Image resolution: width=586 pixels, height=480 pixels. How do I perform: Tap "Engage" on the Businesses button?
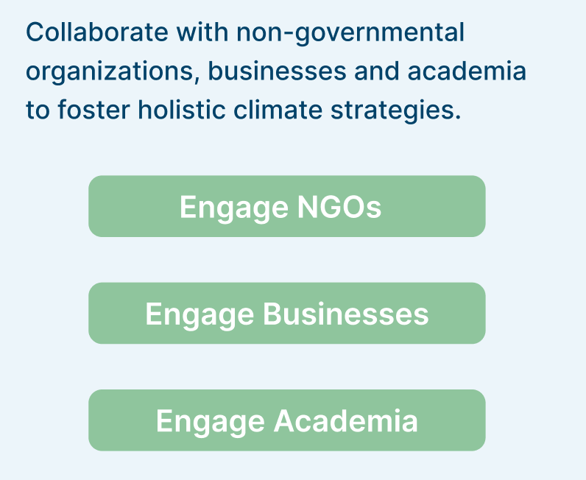coord(200,314)
